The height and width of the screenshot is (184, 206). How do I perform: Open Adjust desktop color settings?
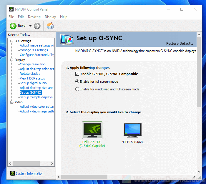37,69
